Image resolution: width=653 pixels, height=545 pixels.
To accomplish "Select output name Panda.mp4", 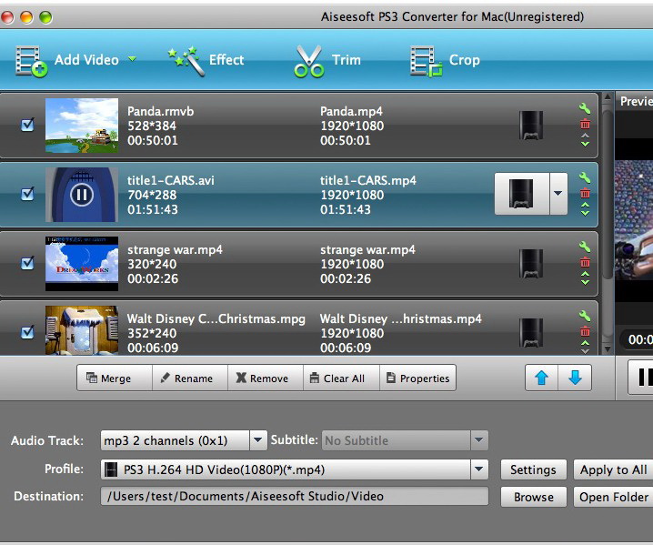I will (x=351, y=111).
